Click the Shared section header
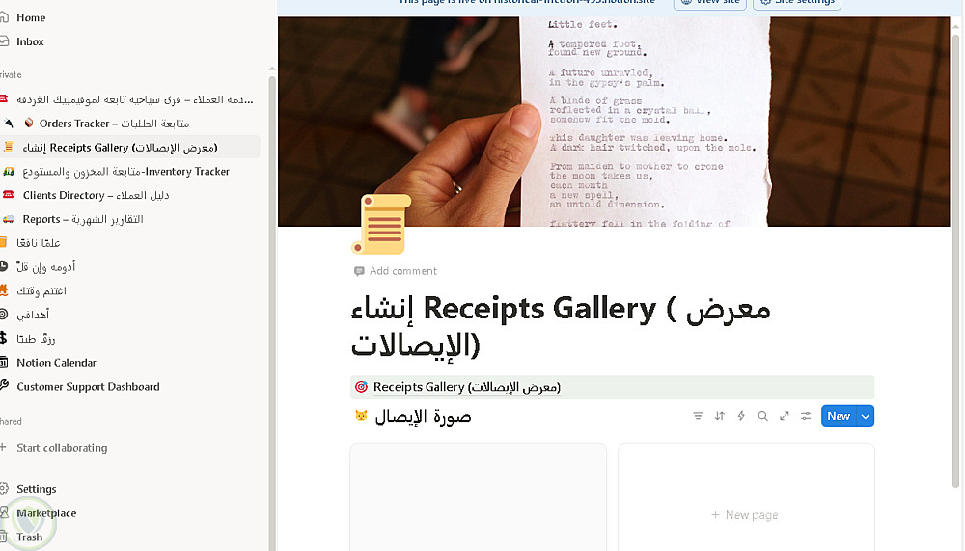965x551 pixels. (x=11, y=422)
